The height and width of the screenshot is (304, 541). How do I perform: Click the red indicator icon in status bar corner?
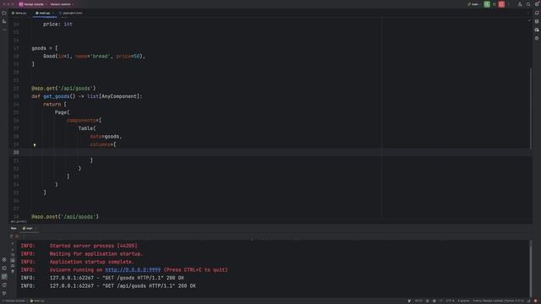[536, 301]
